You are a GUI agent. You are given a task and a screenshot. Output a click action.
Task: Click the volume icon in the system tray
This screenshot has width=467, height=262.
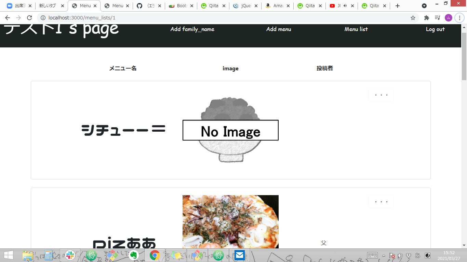pyautogui.click(x=400, y=256)
